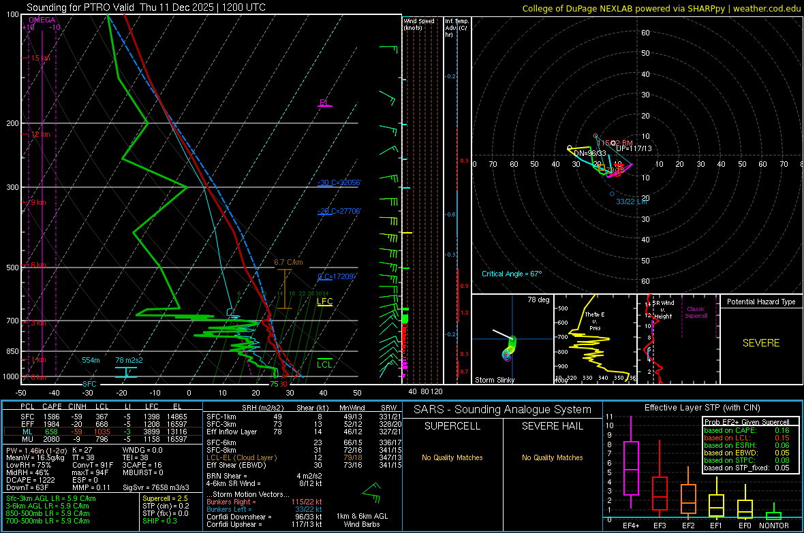Click the 'SFC-1km' shear row
804x533 pixels.
(304, 417)
